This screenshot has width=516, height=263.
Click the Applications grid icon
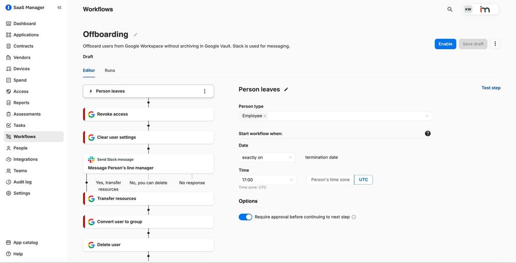(9, 35)
